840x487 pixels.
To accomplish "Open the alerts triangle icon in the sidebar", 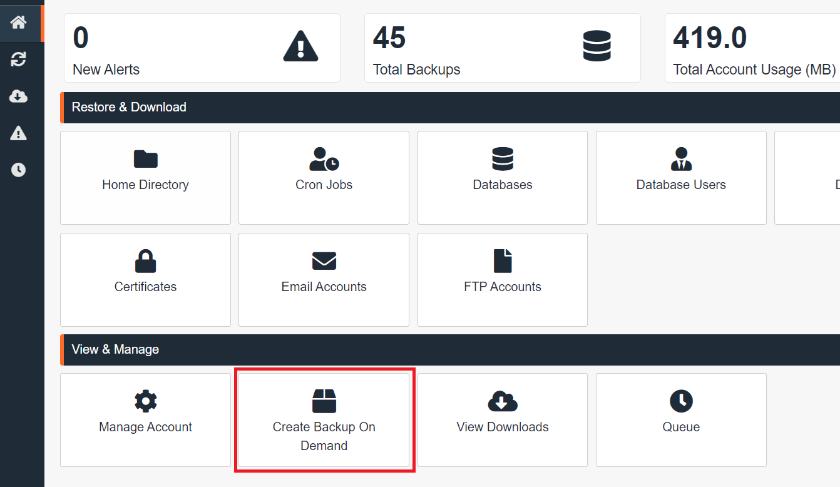I will [x=18, y=133].
